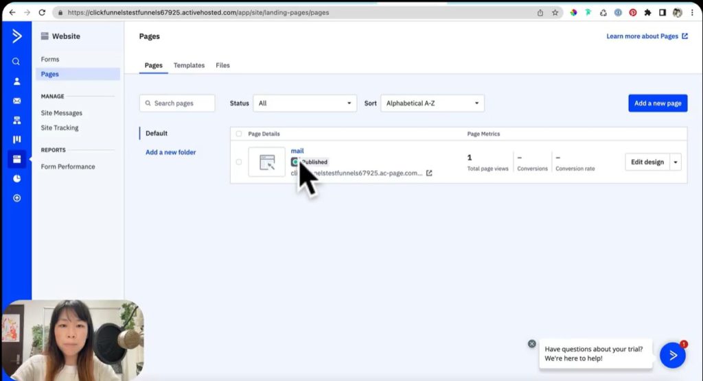This screenshot has width=703, height=381.
Task: Expand the Status All dropdown
Action: [x=304, y=103]
